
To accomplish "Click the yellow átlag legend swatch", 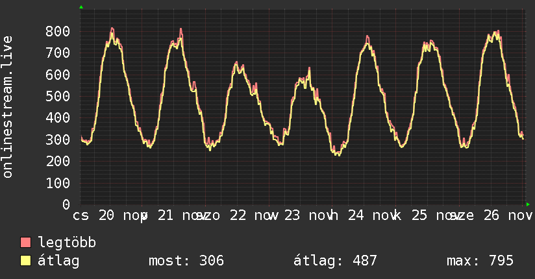I will [x=25, y=261].
